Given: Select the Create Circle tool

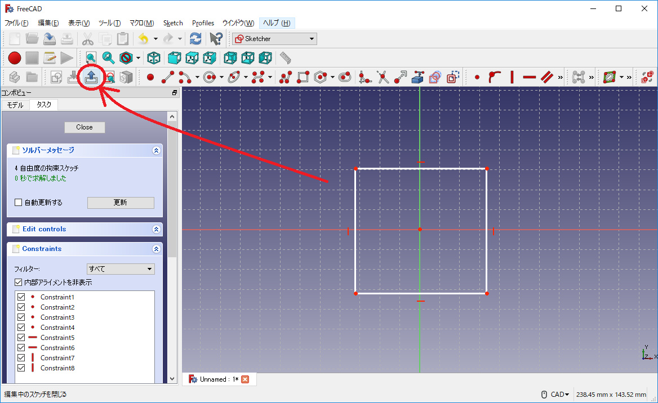Looking at the screenshot, I should coord(210,77).
